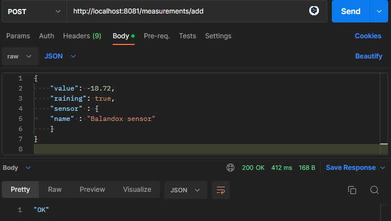Click the "value" key on line 2
The height and width of the screenshot is (221, 391).
click(x=64, y=88)
